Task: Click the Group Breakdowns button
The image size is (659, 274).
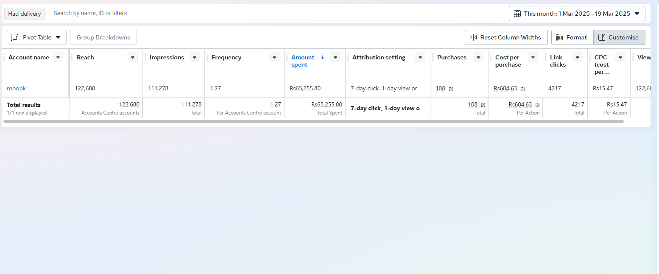Action: [x=103, y=37]
